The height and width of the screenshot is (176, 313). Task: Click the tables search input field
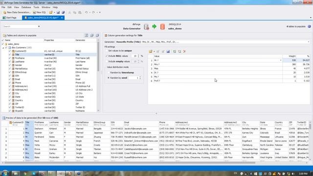[20, 26]
